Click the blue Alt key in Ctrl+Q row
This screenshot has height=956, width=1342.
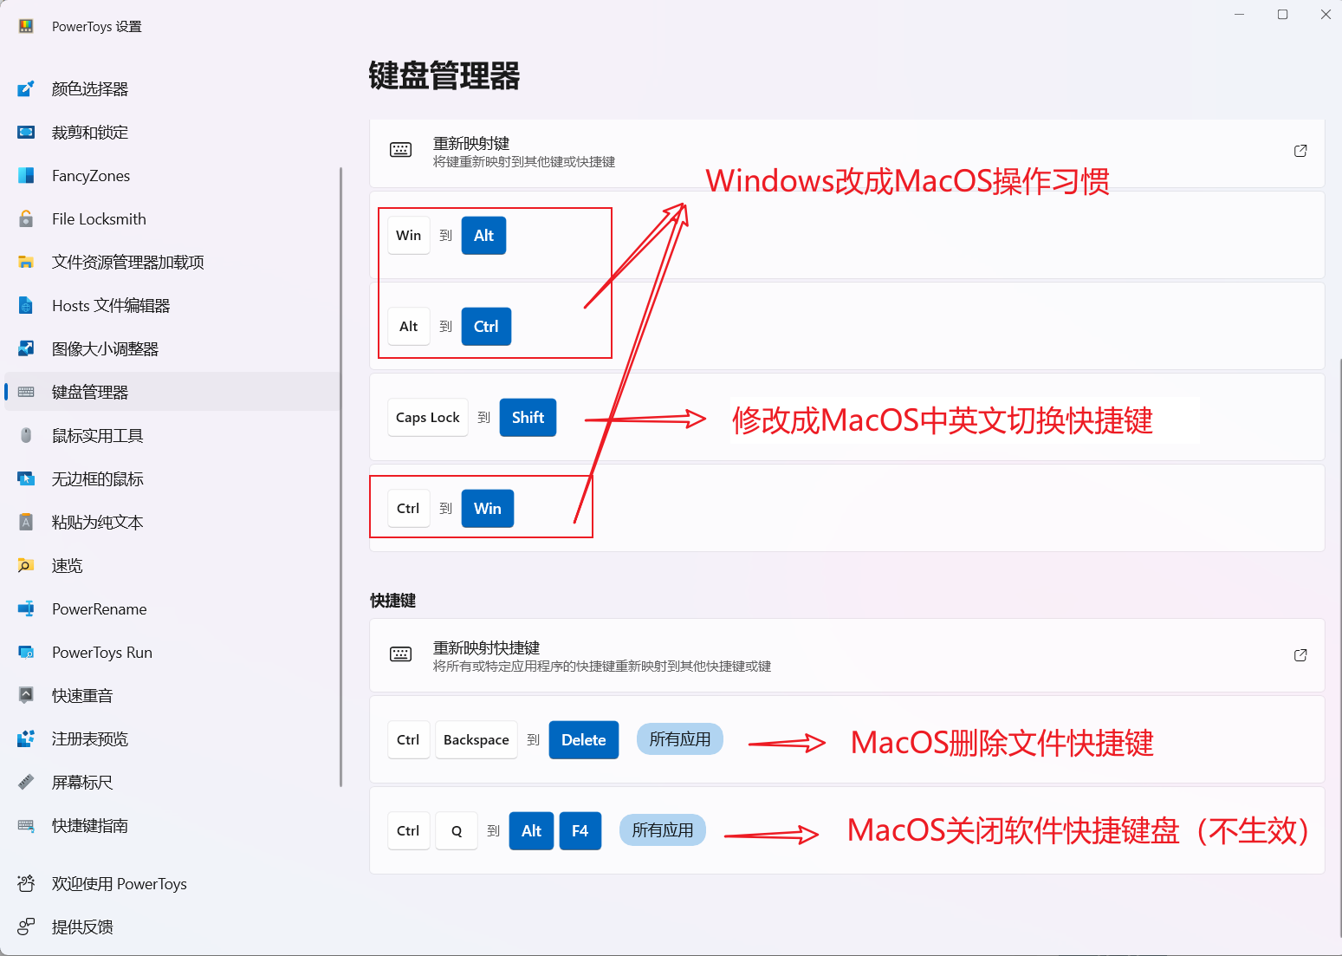[x=532, y=830]
